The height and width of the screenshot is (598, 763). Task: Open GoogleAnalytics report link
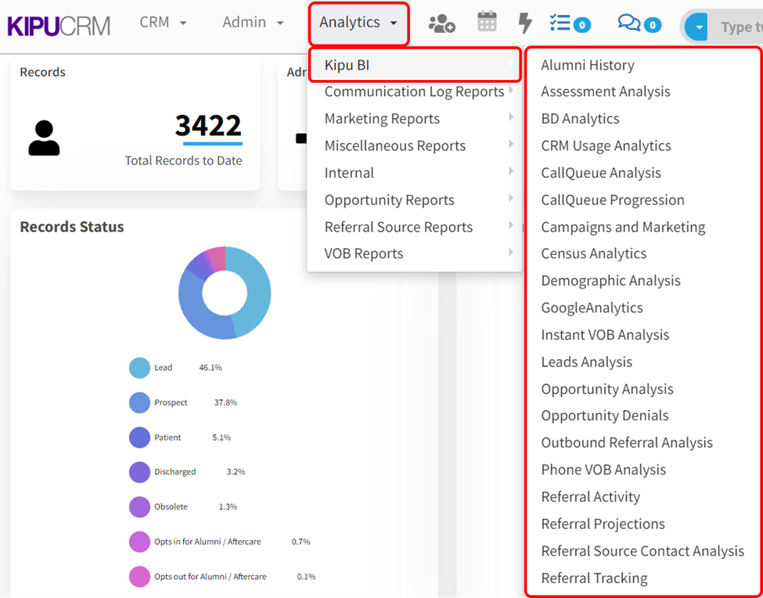pos(592,308)
